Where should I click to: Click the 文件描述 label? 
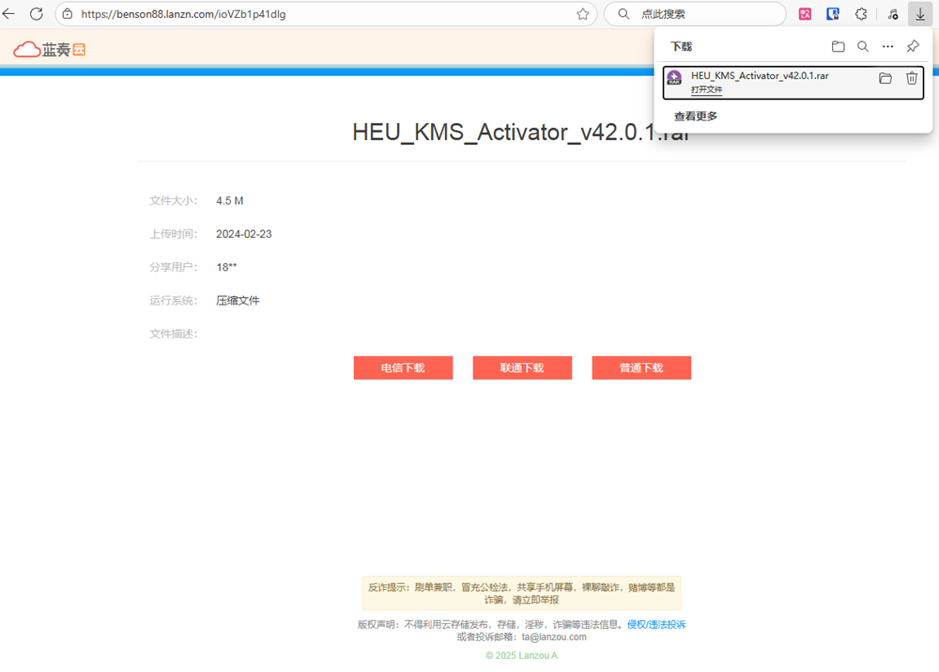tap(173, 334)
